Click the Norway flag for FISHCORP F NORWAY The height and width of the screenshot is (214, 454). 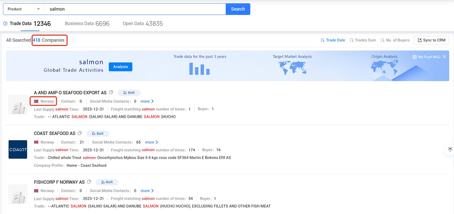(36, 191)
